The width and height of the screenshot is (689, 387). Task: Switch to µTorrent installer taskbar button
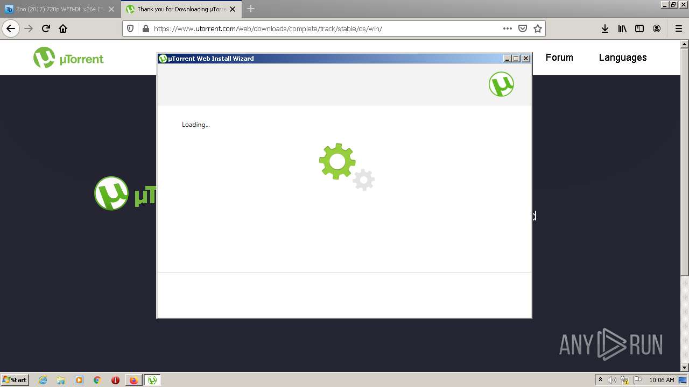point(152,380)
